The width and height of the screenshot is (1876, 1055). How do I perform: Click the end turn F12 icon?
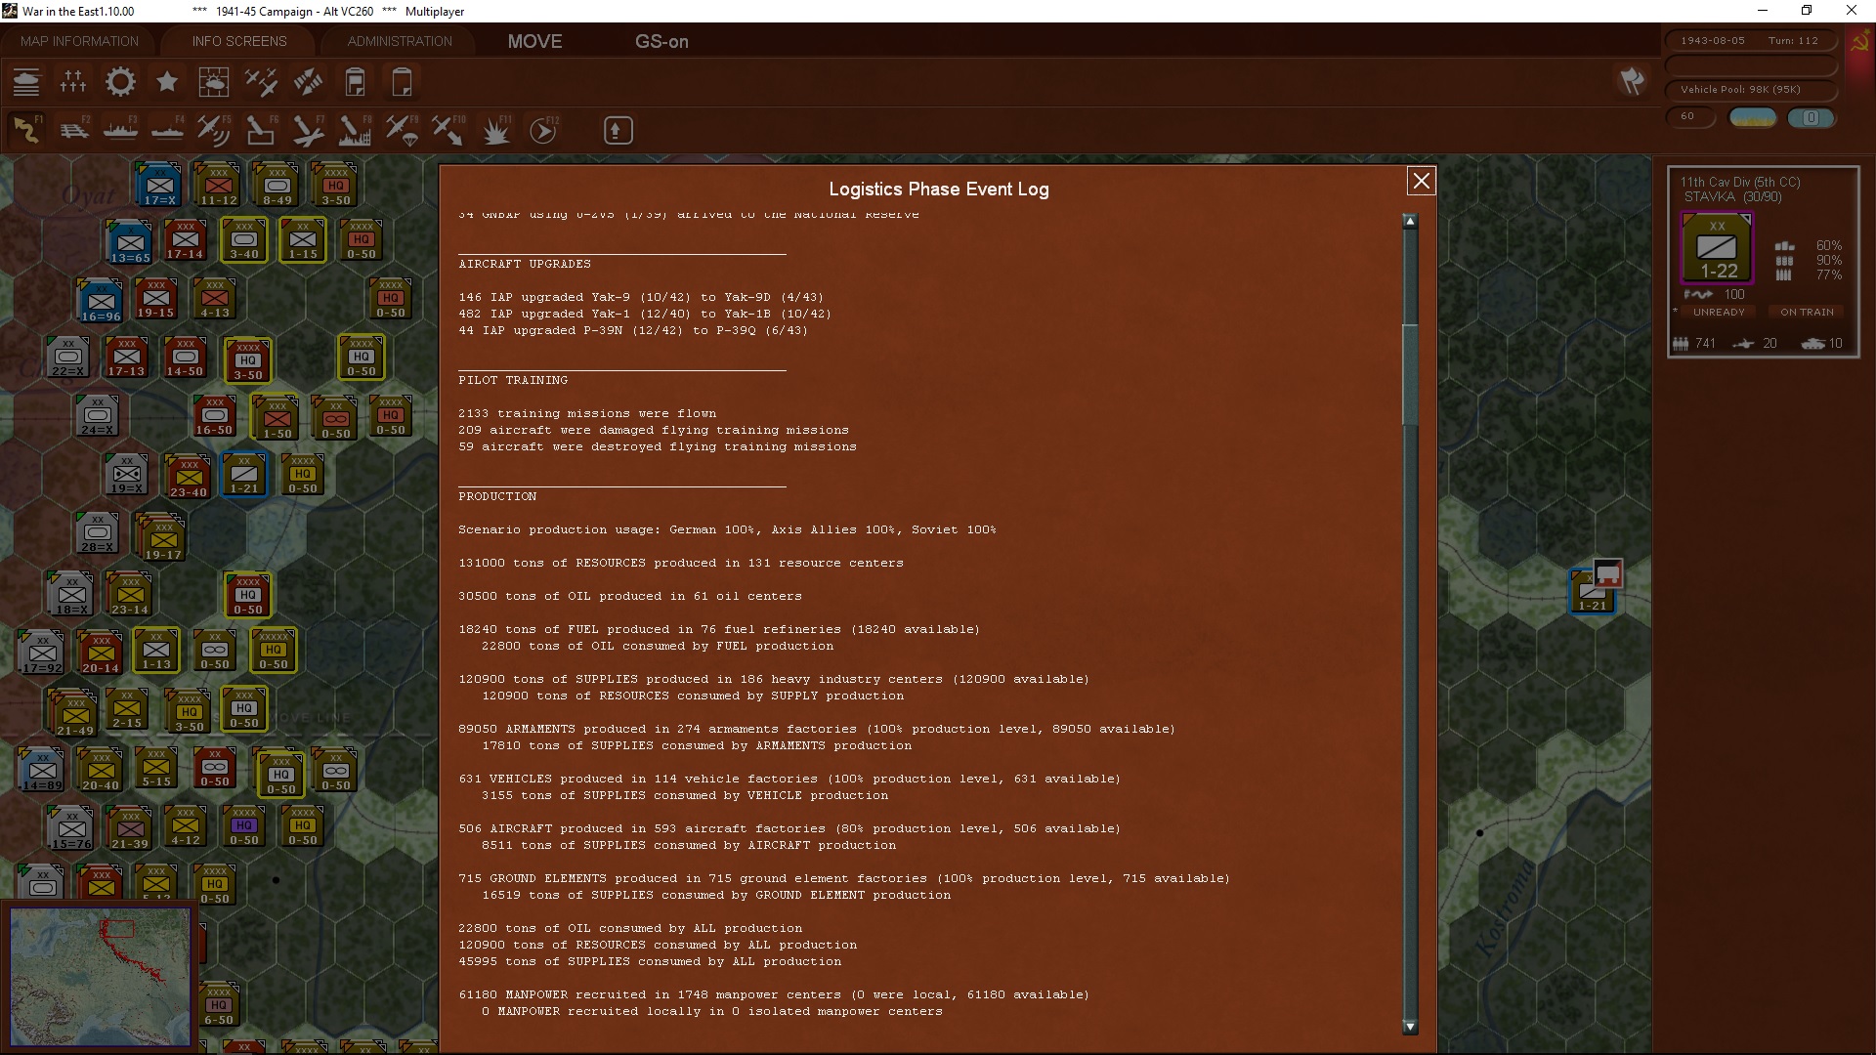pos(543,130)
